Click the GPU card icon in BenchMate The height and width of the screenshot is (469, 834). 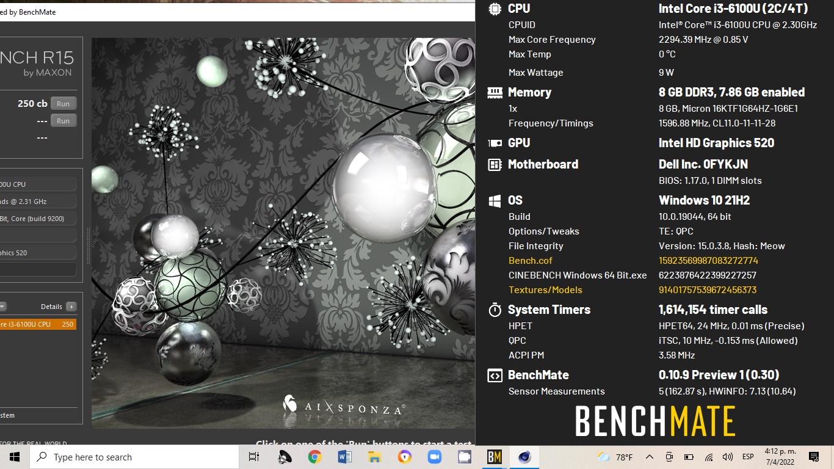click(x=495, y=143)
